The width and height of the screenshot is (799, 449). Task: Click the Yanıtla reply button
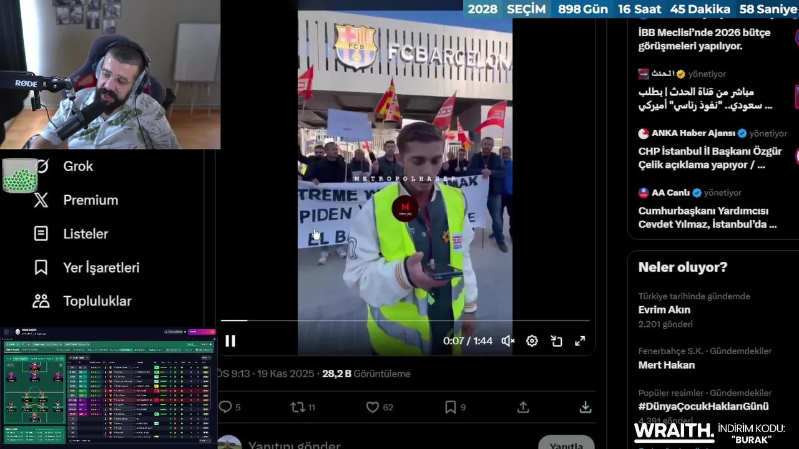pos(566,444)
